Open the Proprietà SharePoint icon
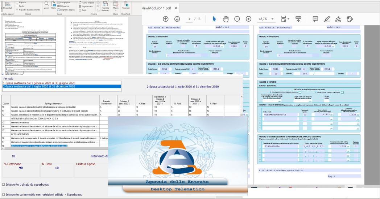The height and width of the screenshot is (199, 380). [x=126, y=5]
